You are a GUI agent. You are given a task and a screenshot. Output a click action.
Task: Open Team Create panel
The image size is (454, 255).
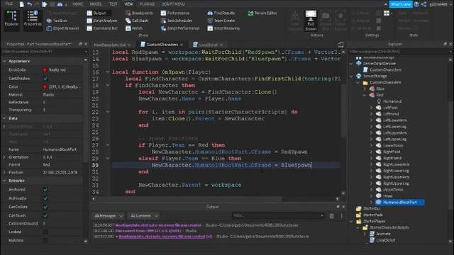(x=221, y=21)
